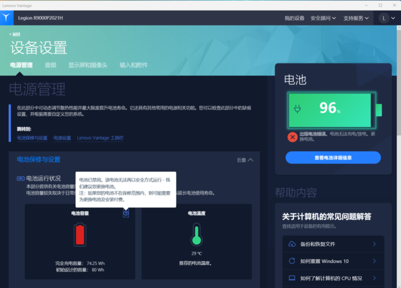Collapse the 电池保修与设置 section via 折叠
The height and width of the screenshot is (288, 401).
point(245,160)
